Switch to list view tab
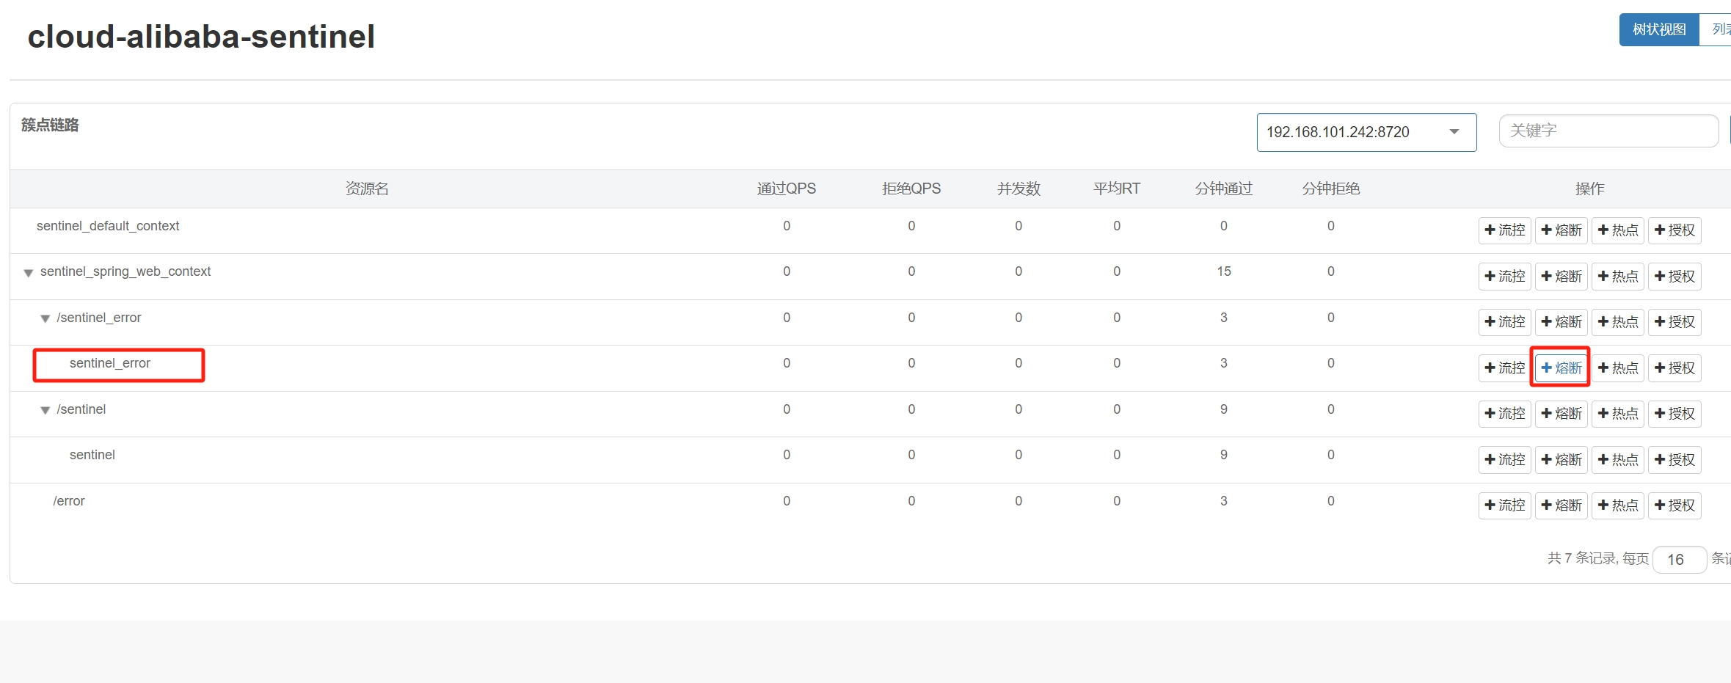Viewport: 1731px width, 683px height. point(1719,29)
